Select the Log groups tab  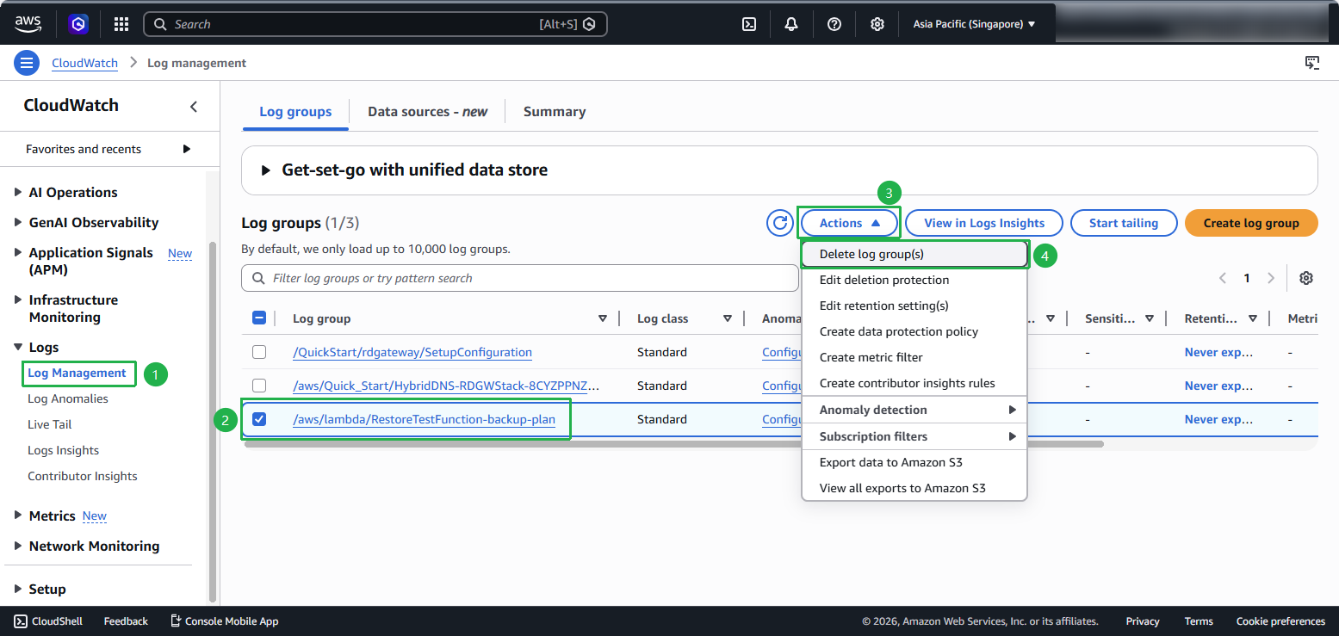(295, 112)
